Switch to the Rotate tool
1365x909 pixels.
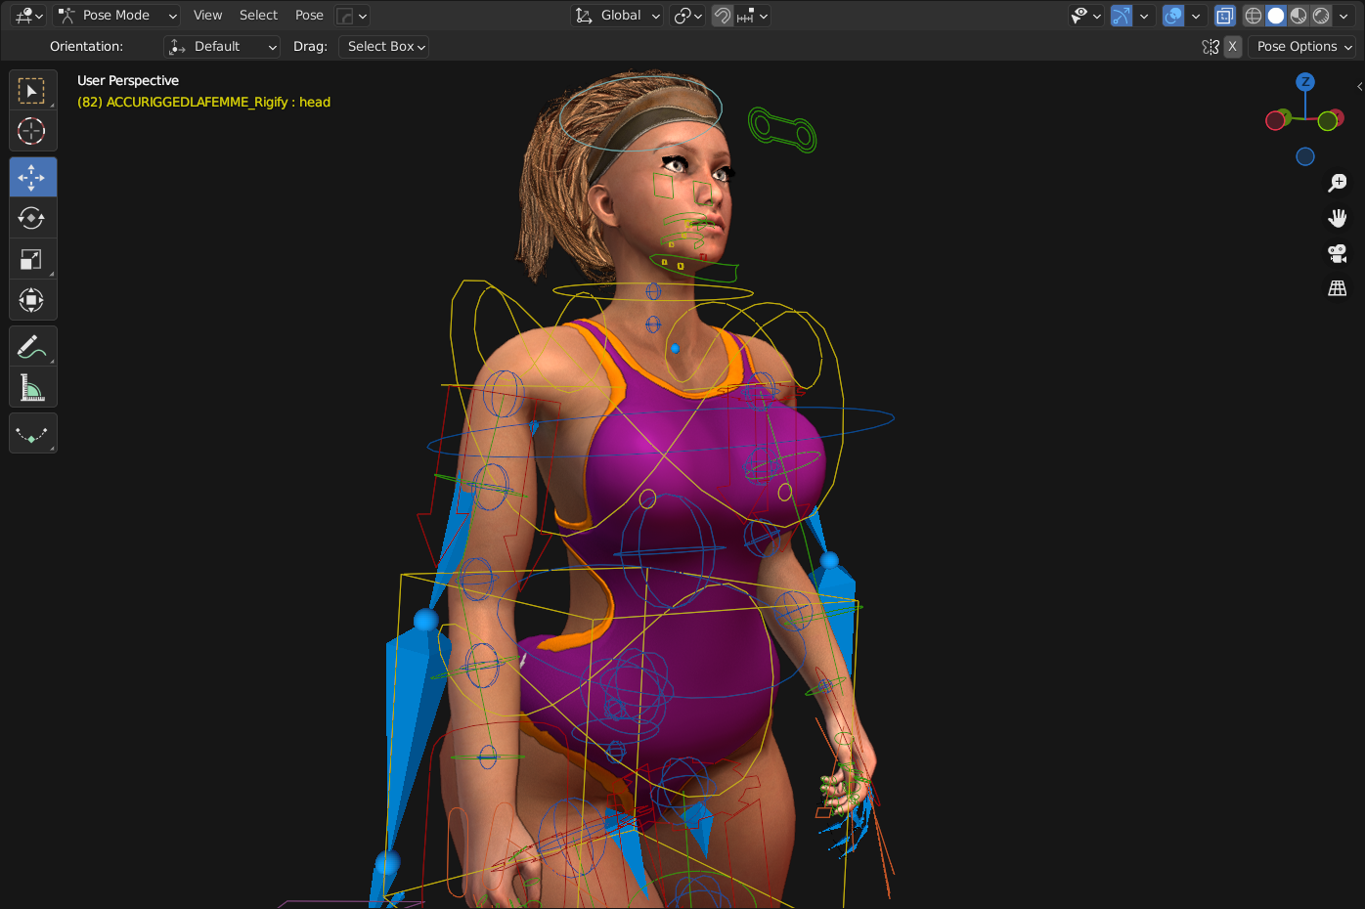coord(32,218)
